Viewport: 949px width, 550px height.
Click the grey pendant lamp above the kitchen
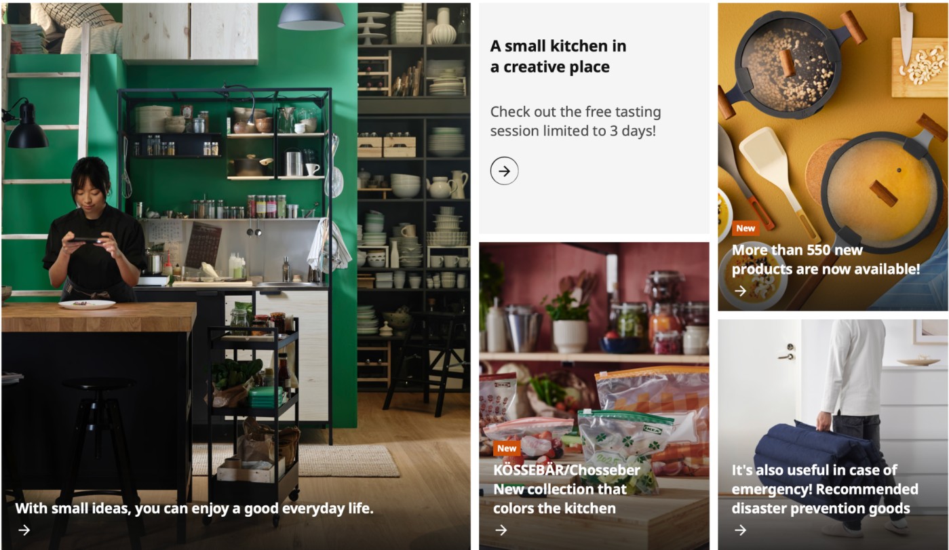[311, 16]
